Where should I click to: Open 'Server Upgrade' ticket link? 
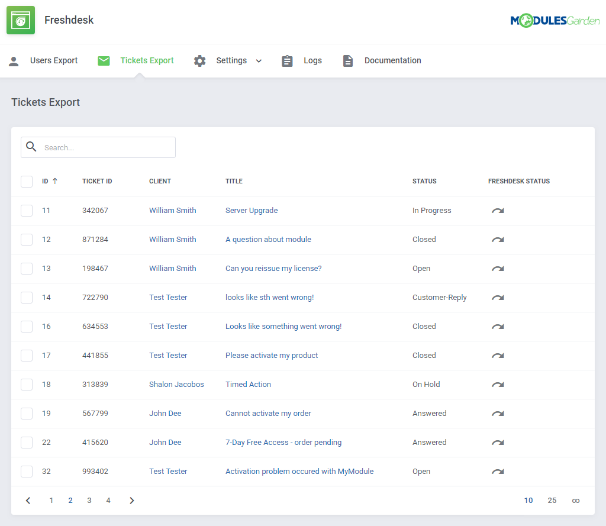pos(252,210)
